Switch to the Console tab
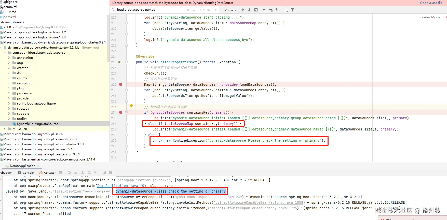447x220 pixels. point(26,173)
